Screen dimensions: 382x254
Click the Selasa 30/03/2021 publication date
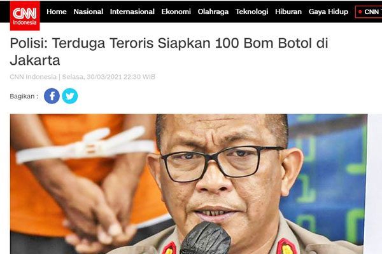[x=109, y=77]
